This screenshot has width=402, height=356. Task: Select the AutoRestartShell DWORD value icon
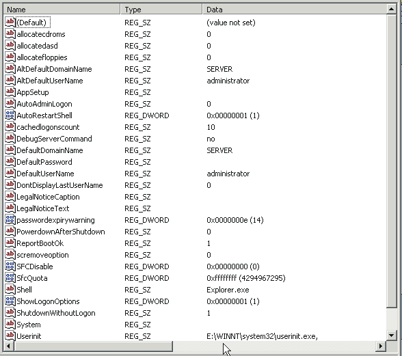coord(10,115)
